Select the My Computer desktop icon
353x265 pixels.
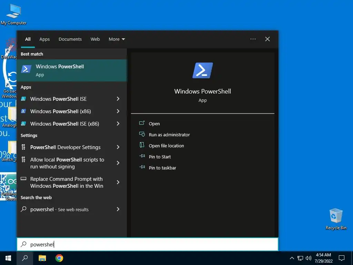point(13,14)
